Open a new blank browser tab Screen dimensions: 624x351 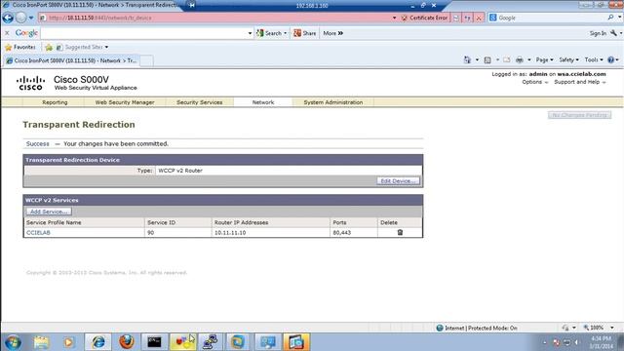click(x=146, y=60)
